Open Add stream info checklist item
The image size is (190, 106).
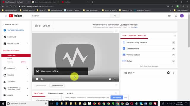coord(133,49)
